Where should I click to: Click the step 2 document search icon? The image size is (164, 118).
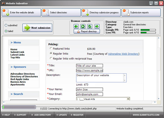(x=46, y=13)
